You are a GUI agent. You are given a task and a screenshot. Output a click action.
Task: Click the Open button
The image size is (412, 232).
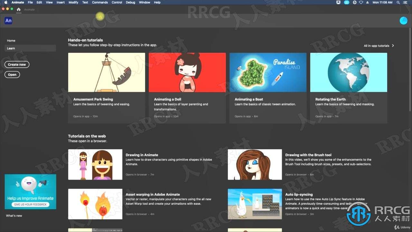coord(12,74)
